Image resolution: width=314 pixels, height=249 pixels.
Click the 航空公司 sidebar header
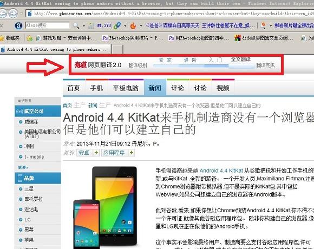[x=38, y=111]
